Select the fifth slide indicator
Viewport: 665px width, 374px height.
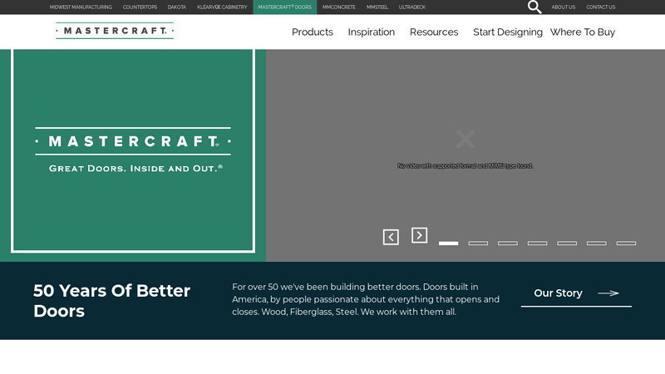[567, 243]
